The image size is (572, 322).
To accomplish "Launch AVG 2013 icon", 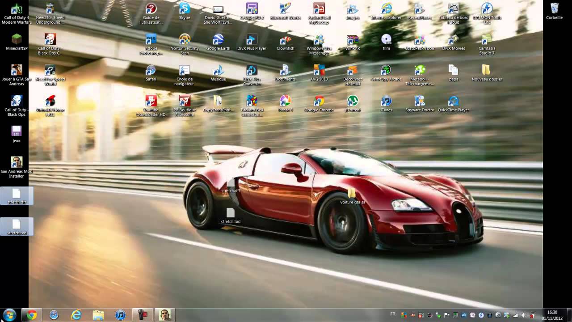I will click(x=319, y=73).
